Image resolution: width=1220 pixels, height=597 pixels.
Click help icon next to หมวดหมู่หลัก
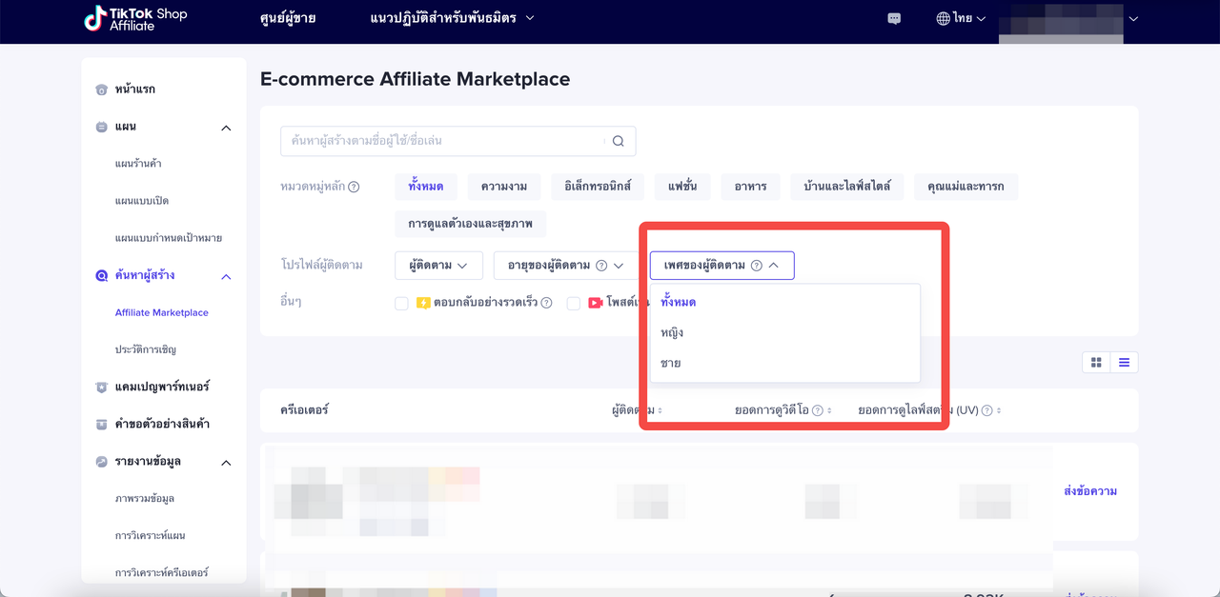(x=354, y=187)
